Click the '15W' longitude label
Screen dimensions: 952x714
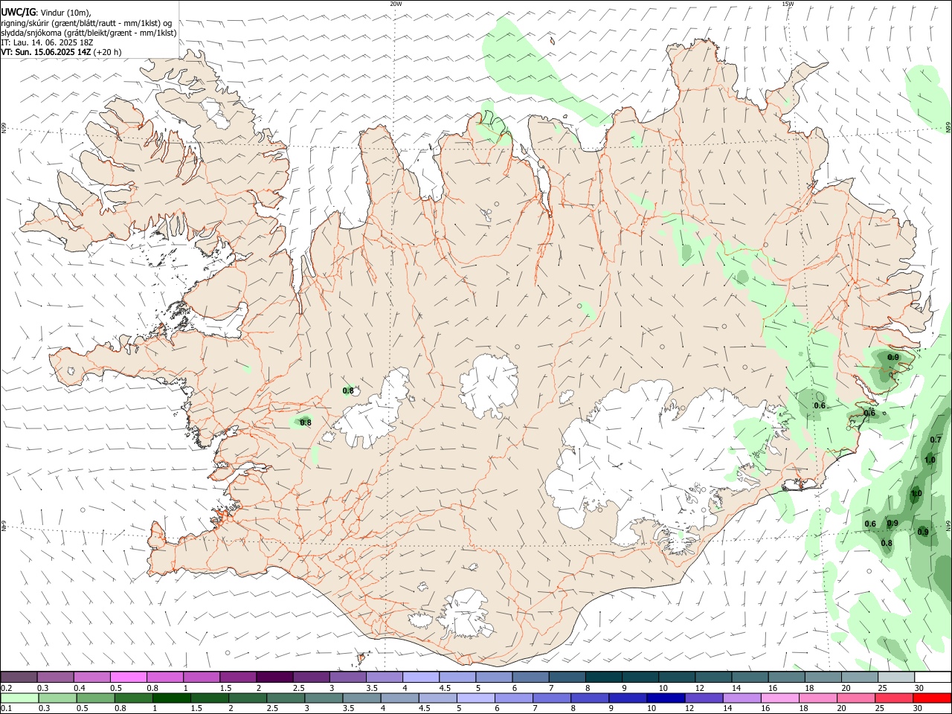[788, 4]
